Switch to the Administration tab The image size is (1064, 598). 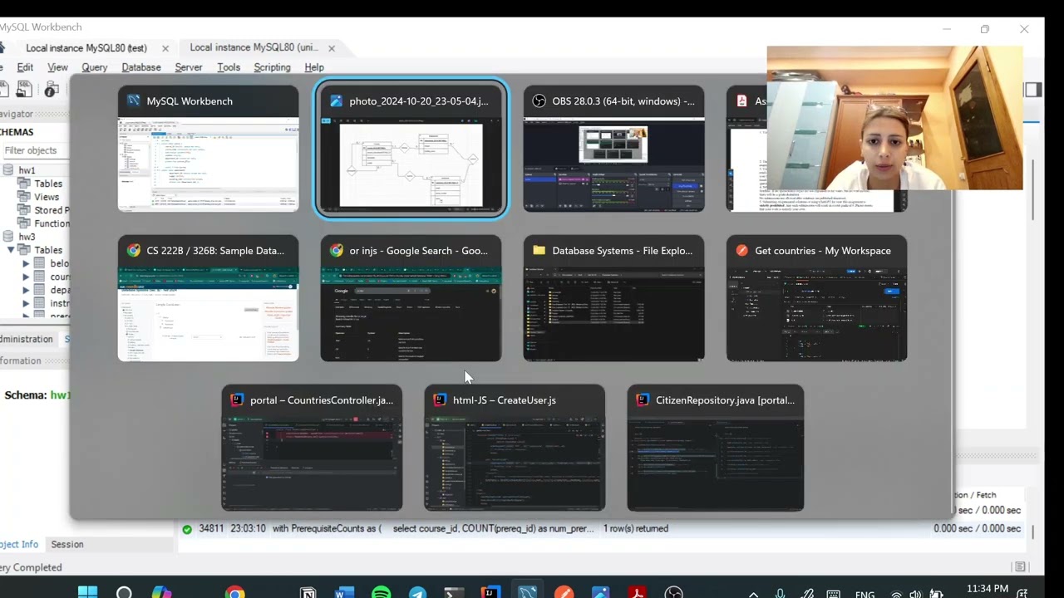point(27,339)
